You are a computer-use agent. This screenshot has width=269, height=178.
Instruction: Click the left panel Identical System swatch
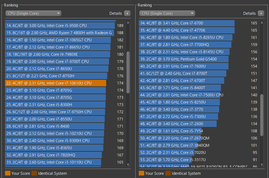34,173
